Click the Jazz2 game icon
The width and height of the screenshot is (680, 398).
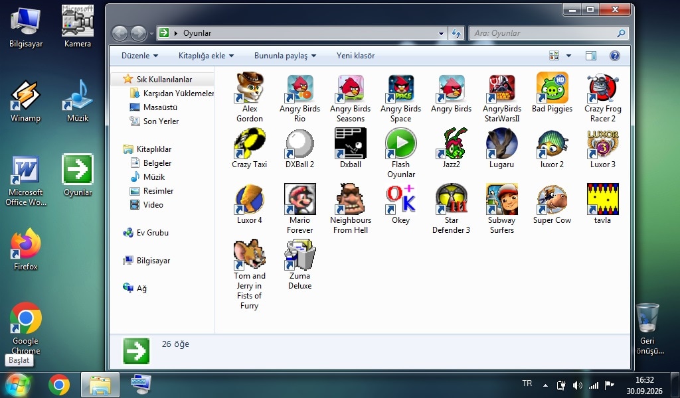pyautogui.click(x=451, y=148)
